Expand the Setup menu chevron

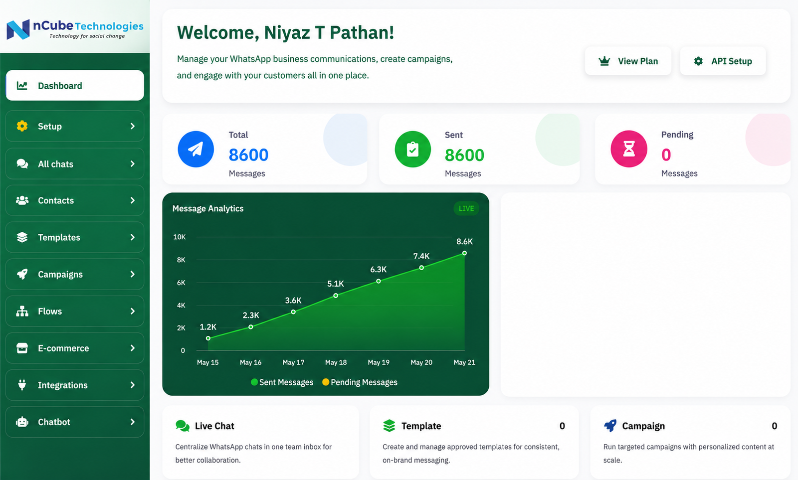pos(132,126)
